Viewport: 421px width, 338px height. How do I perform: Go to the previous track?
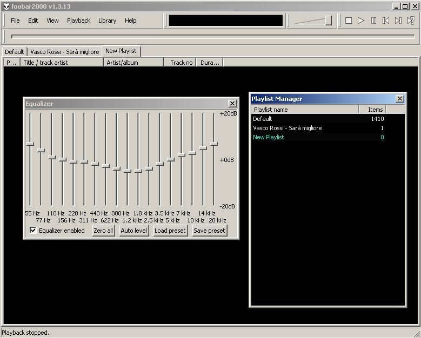point(386,21)
